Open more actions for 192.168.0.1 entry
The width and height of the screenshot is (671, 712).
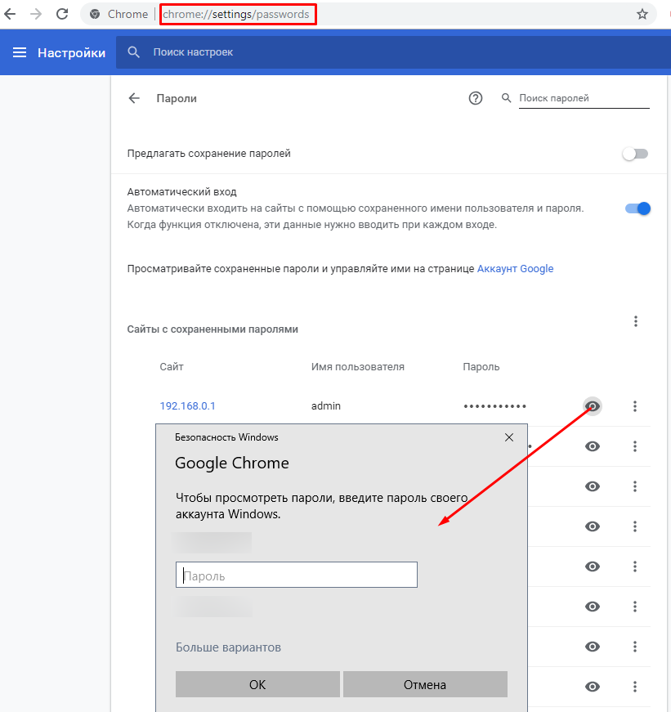[x=635, y=406]
